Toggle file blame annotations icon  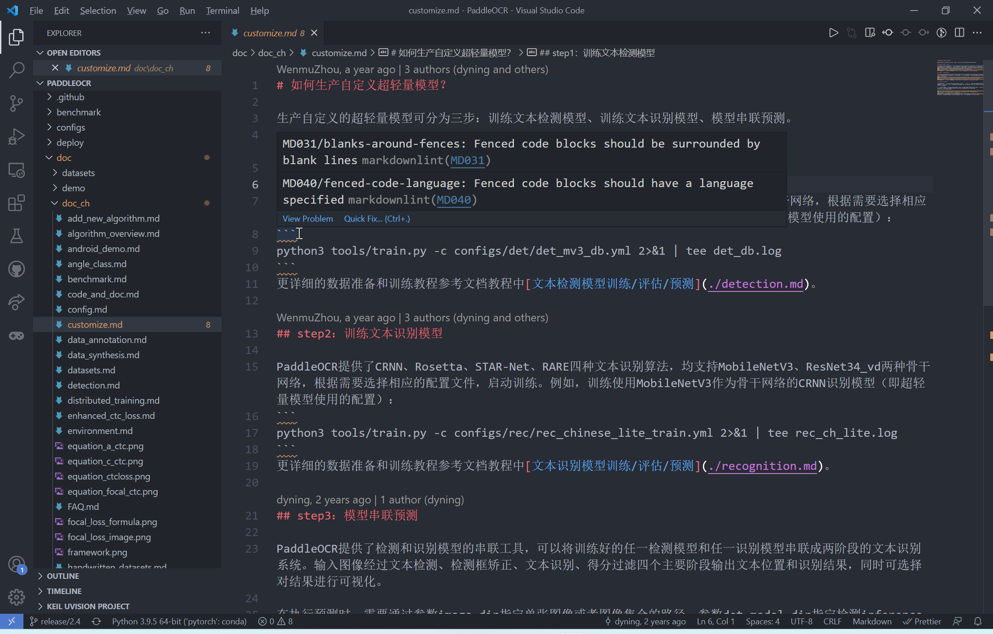point(942,33)
